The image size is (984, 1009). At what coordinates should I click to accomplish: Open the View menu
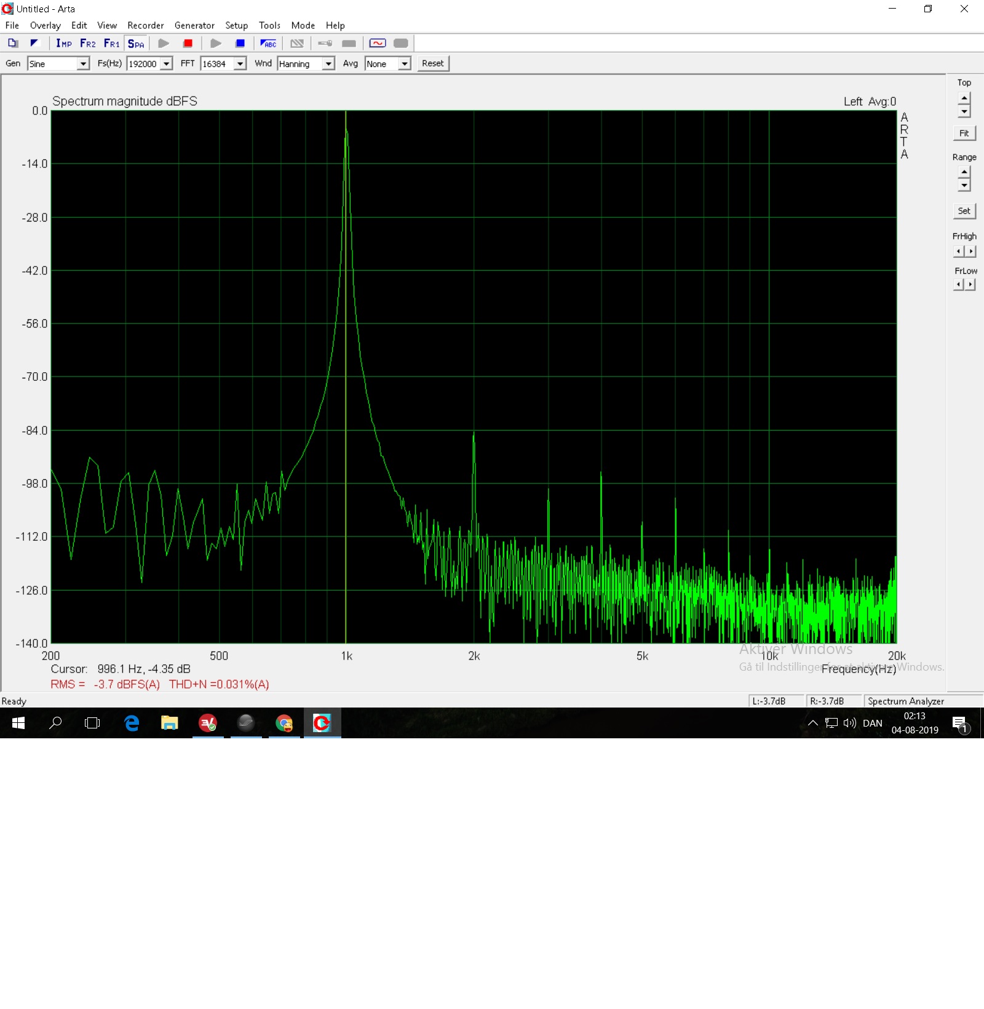point(107,25)
